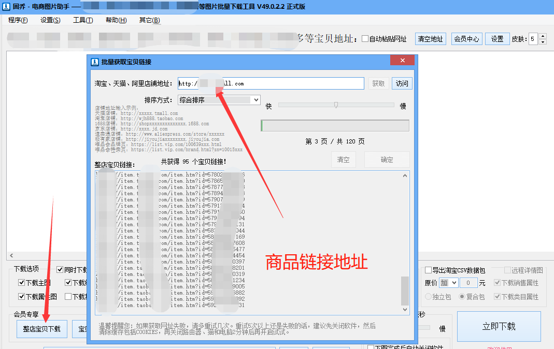The width and height of the screenshot is (554, 349).
Task: Move the 快慢 speed slider handle
Action: (336, 104)
